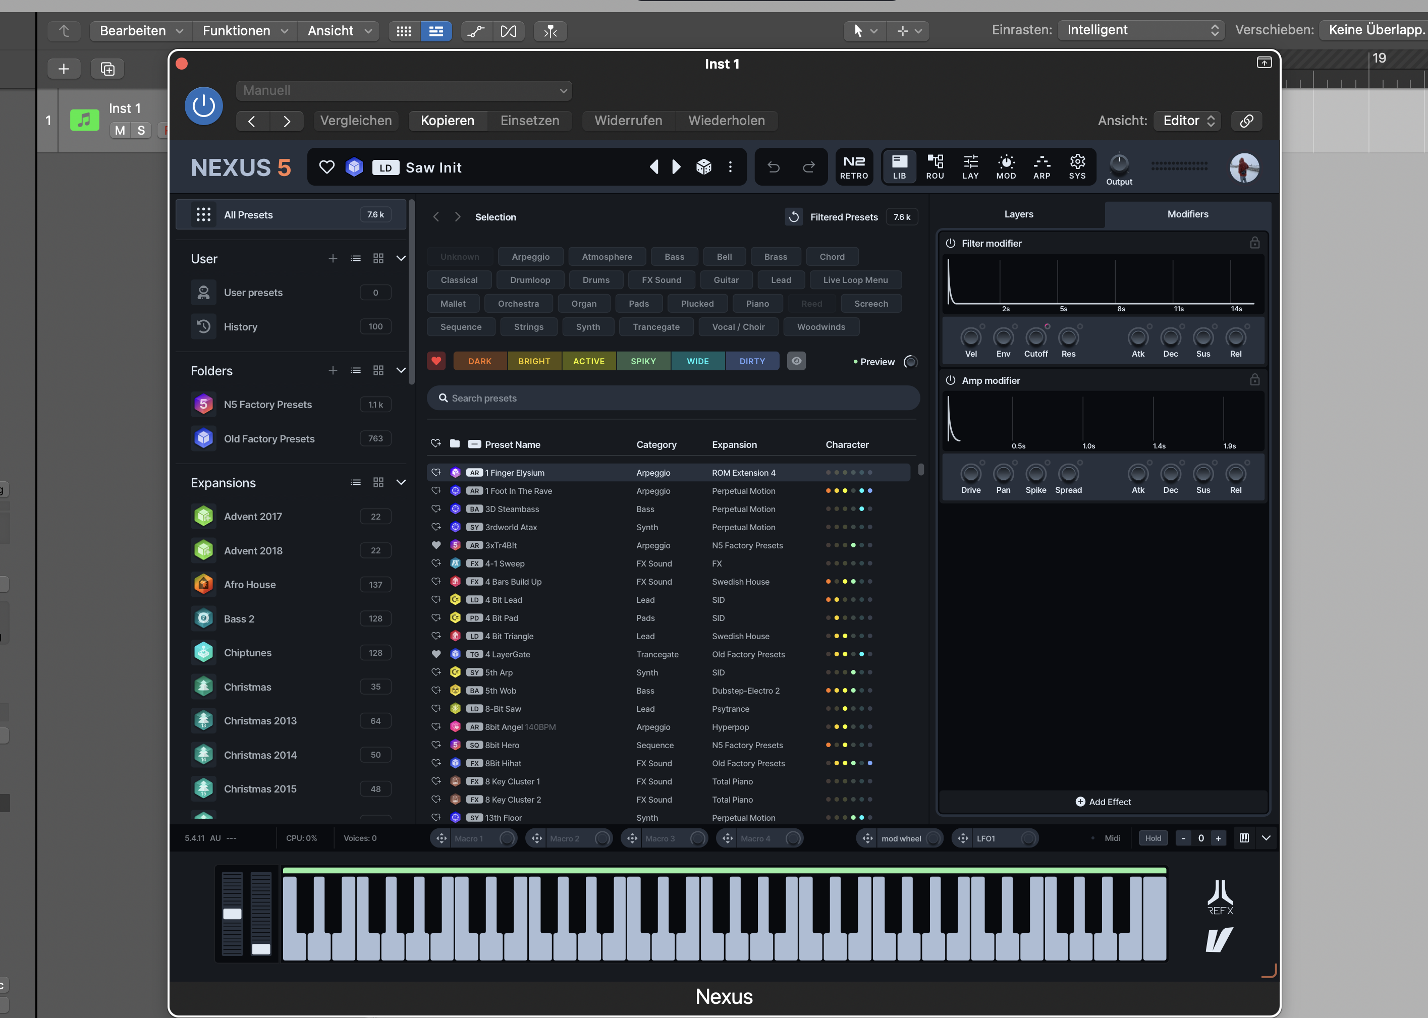
Task: Click the Kopieren button
Action: (448, 121)
